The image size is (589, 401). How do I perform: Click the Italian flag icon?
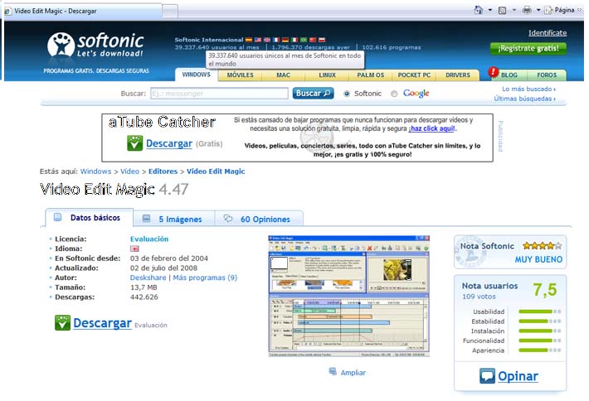[x=294, y=40]
